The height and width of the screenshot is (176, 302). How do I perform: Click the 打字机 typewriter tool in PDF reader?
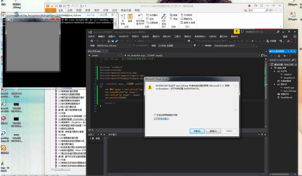coord(123,19)
